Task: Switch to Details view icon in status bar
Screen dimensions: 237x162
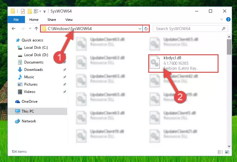Action: [220, 152]
